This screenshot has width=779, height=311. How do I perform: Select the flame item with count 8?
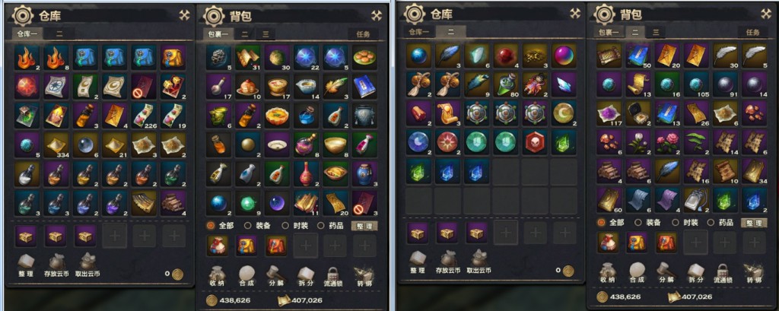56,57
